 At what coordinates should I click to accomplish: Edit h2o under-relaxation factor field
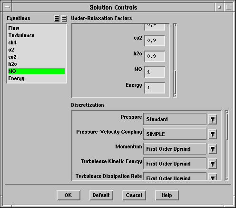pyautogui.click(x=155, y=56)
